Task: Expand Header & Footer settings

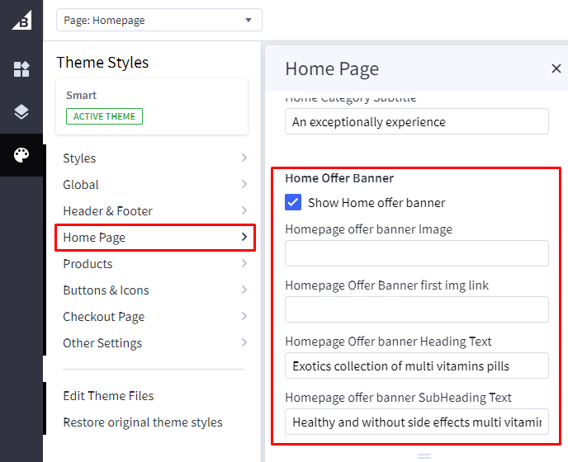Action: tap(154, 211)
